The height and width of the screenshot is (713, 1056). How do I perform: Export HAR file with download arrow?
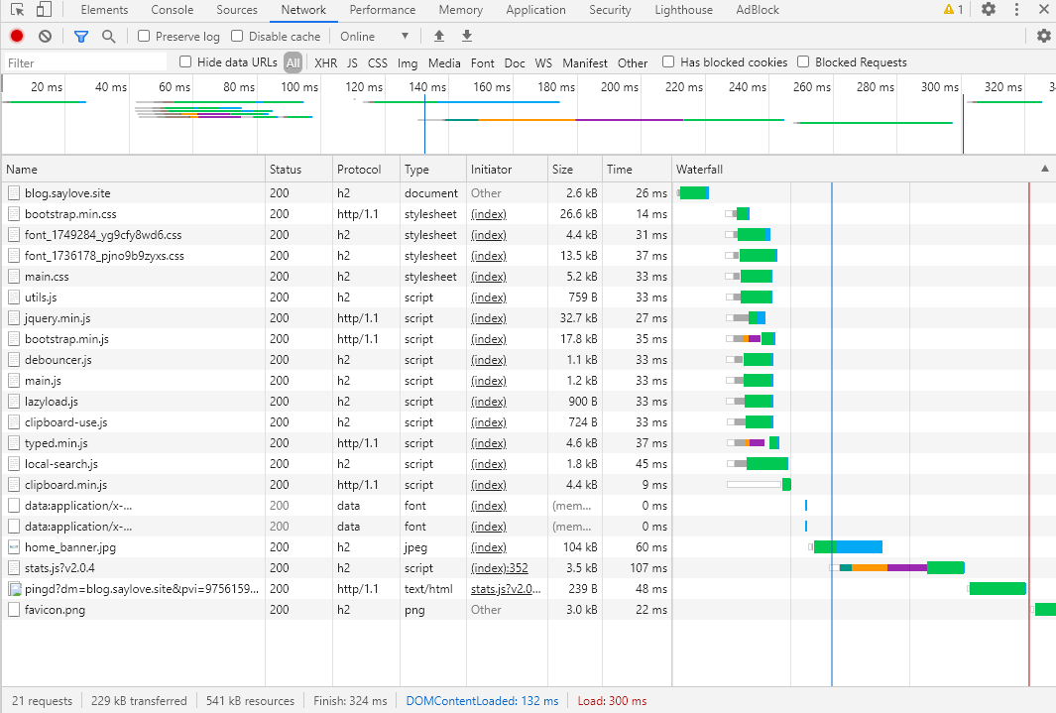[x=467, y=37]
